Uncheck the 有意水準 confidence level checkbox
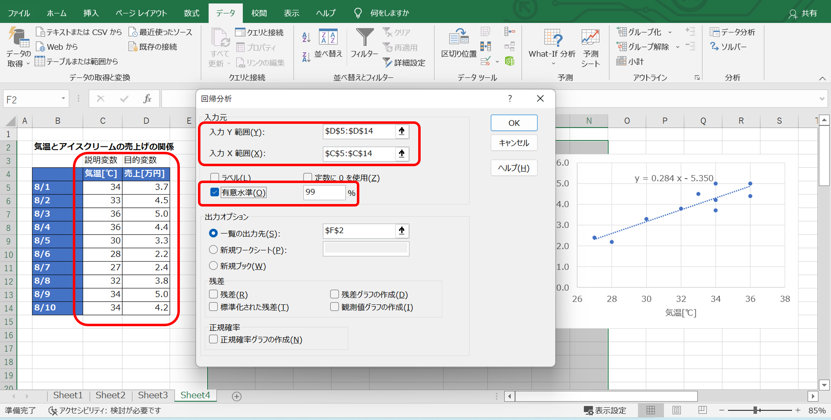The image size is (831, 420). coord(214,193)
